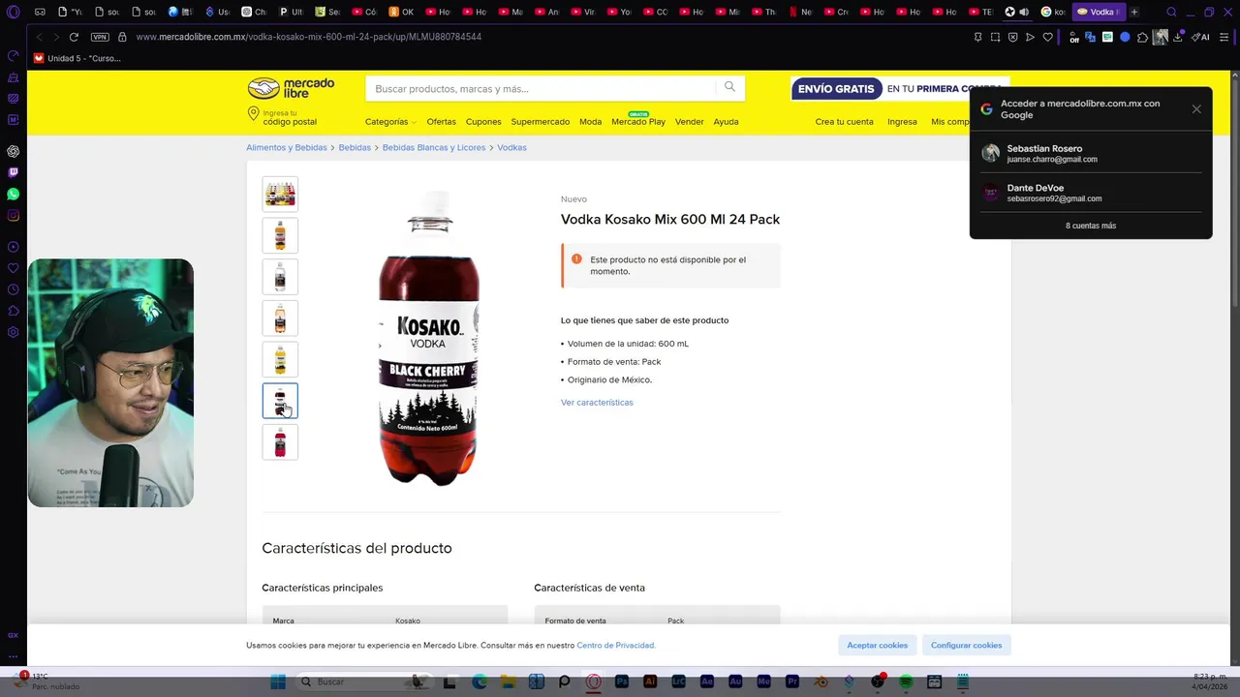
Task: Open the Cupones menu item
Action: [483, 122]
